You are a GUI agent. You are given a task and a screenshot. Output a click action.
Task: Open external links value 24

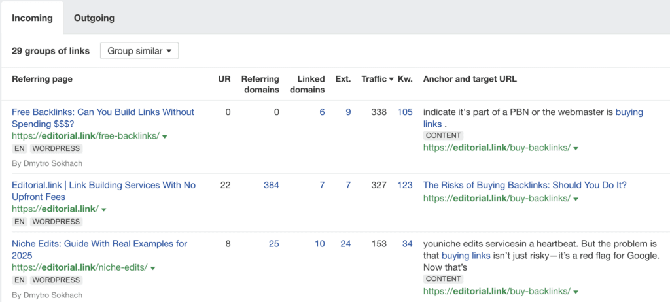click(345, 243)
